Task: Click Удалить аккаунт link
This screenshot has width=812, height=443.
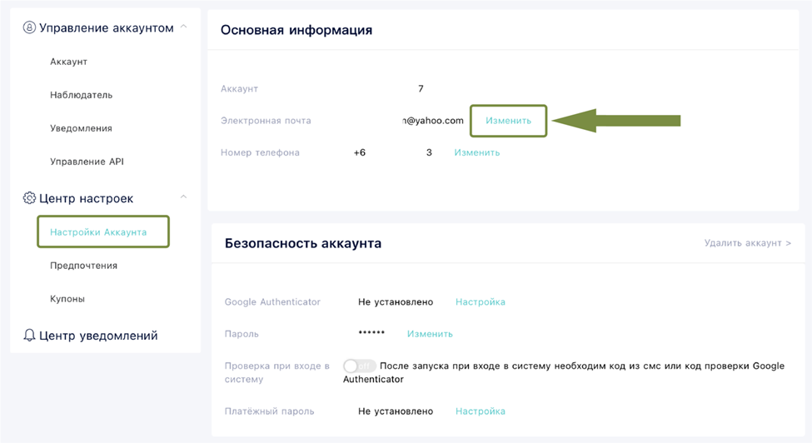Action: 747,243
